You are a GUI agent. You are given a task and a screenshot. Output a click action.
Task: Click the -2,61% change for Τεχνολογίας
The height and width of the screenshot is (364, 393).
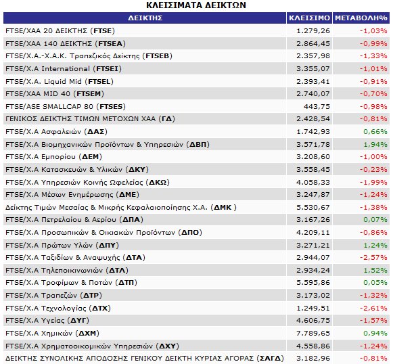tap(373, 308)
